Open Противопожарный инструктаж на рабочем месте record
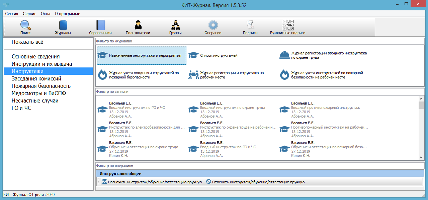This screenshot has height=200, width=428. point(324,130)
